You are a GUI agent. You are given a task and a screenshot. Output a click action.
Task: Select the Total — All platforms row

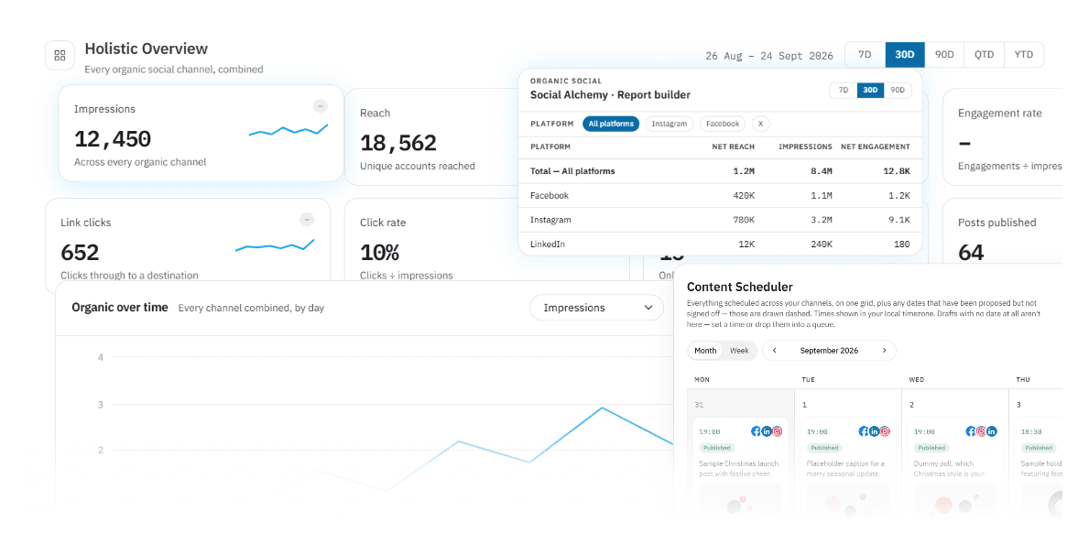pos(720,171)
